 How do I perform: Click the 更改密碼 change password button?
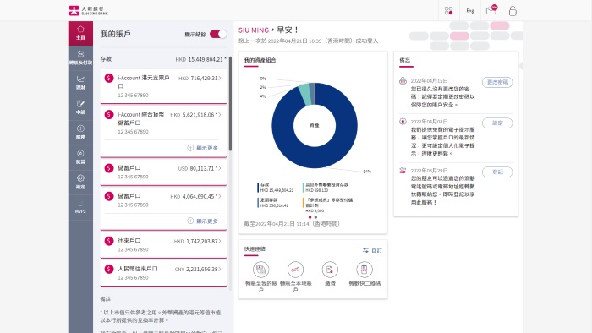pos(497,82)
